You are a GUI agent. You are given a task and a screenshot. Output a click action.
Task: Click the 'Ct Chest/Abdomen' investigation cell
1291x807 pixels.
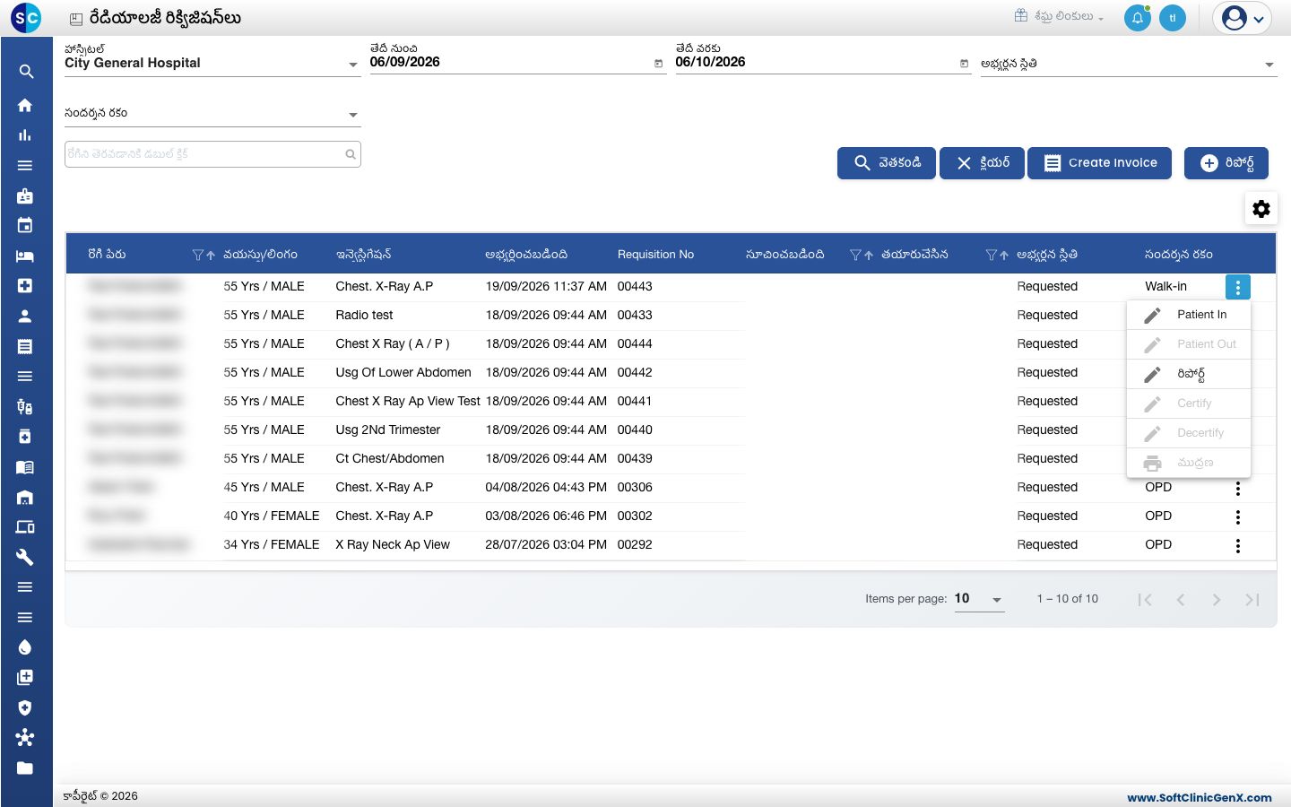390,458
